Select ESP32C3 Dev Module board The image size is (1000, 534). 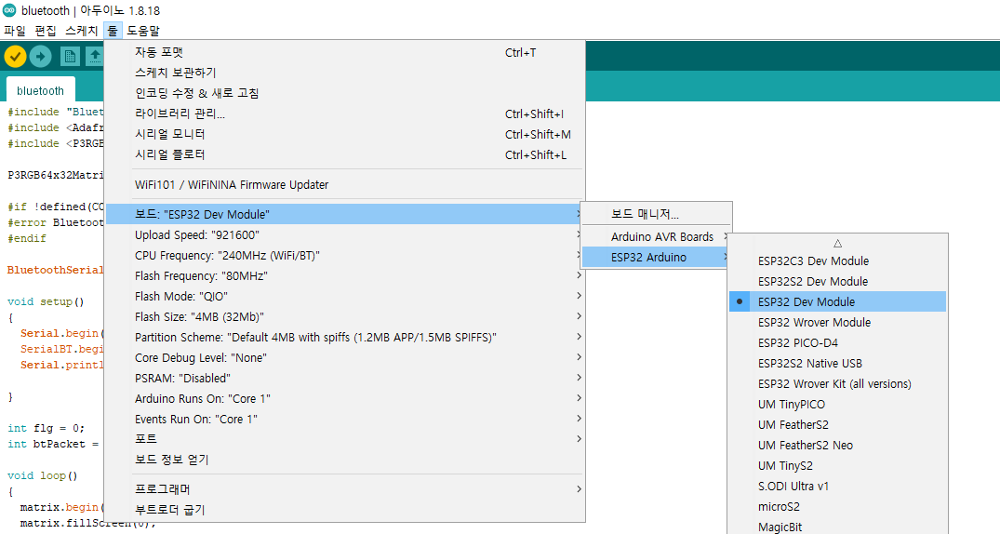coord(837,260)
